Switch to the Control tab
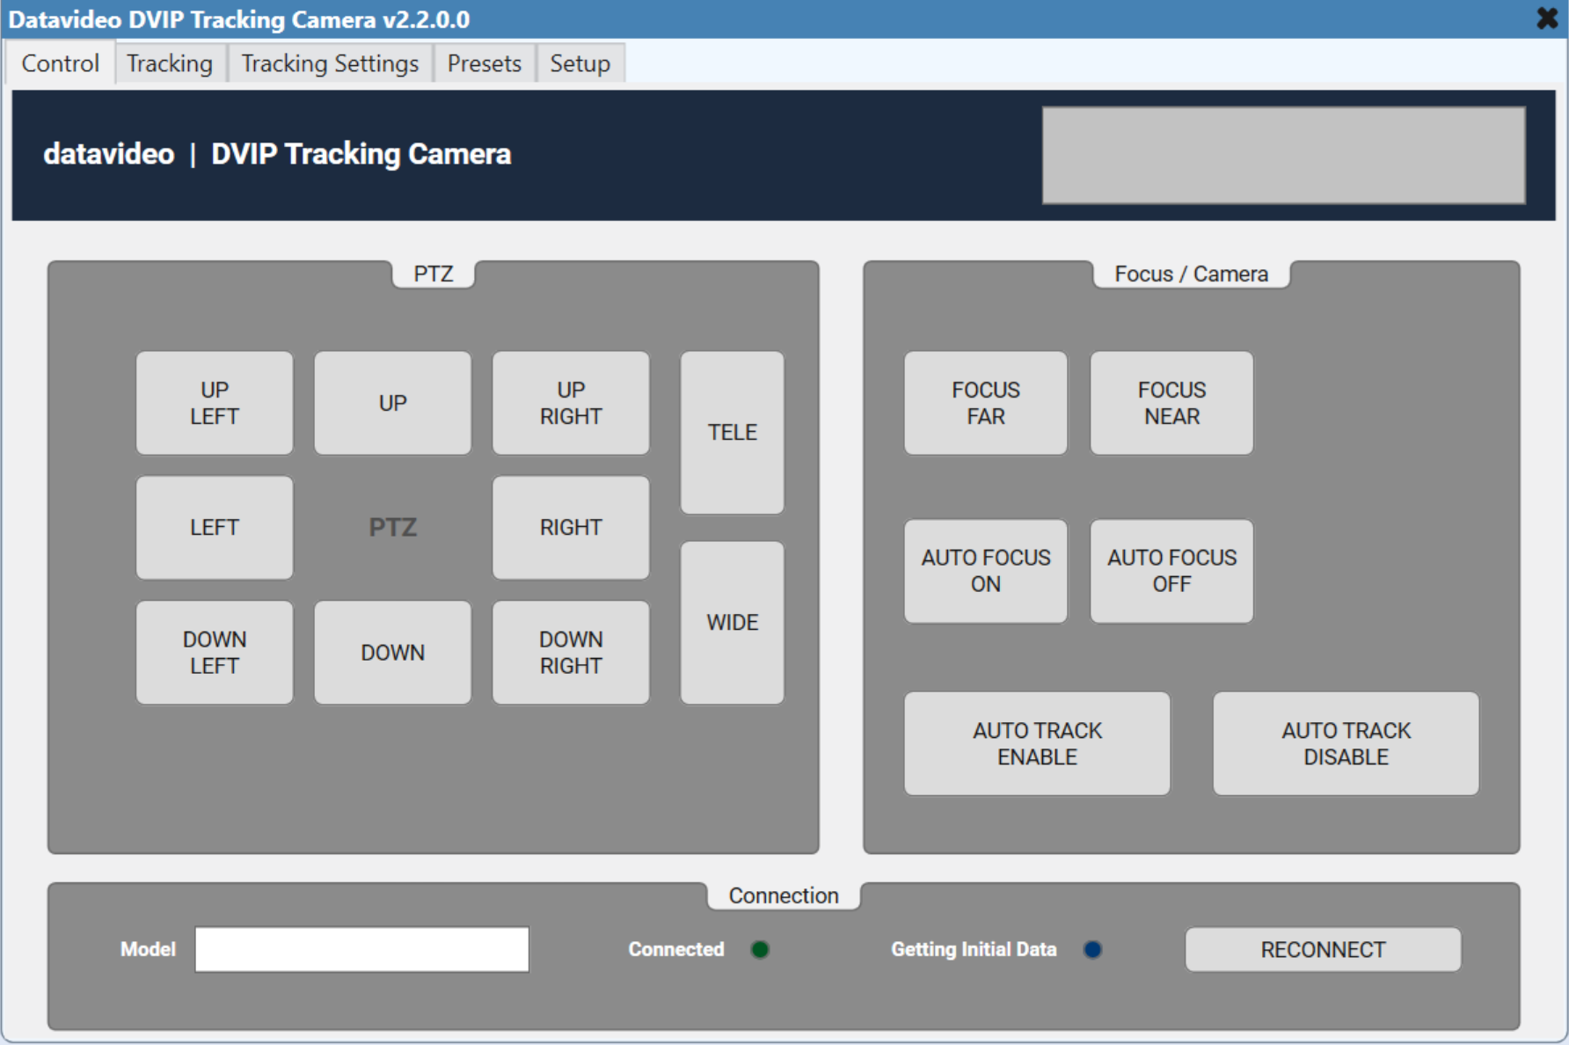 pos(60,63)
